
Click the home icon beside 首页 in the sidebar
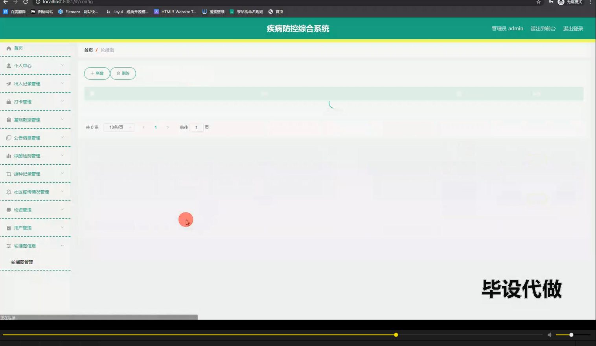click(9, 48)
